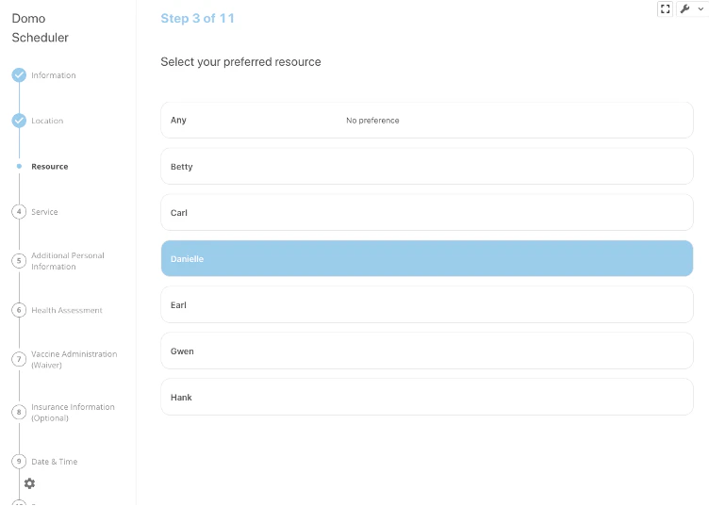This screenshot has height=506, width=709.
Task: Choose Betty as preferred resource
Action: [427, 166]
